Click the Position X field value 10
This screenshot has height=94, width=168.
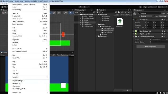150,23
